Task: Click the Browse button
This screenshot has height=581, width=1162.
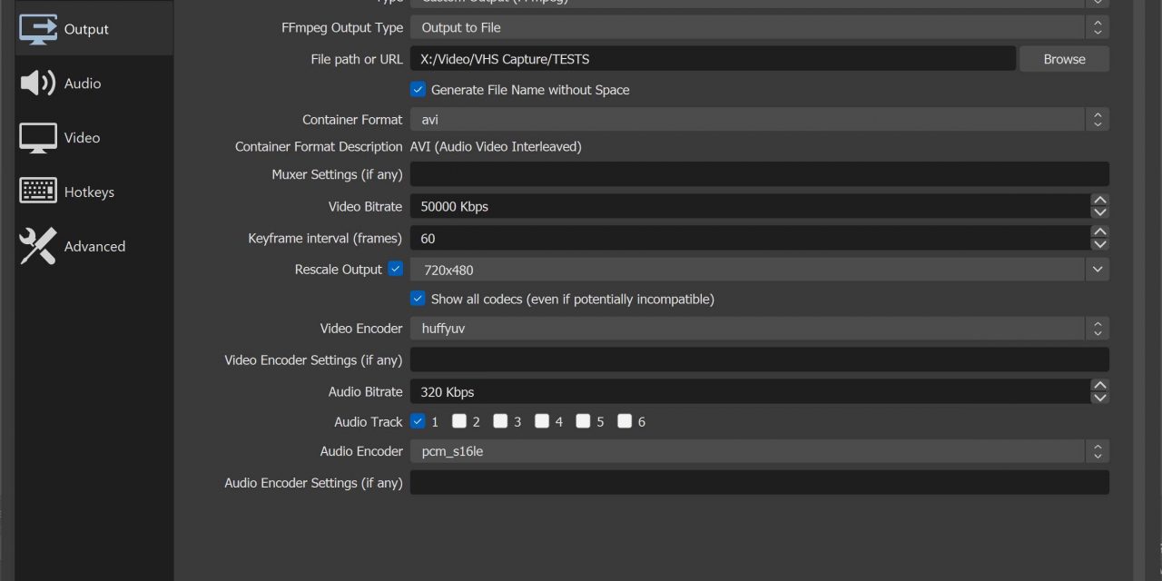Action: 1064,59
